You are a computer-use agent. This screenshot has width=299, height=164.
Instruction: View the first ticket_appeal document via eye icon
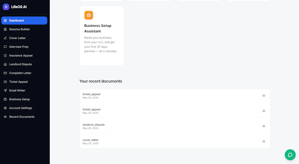pos(264,96)
